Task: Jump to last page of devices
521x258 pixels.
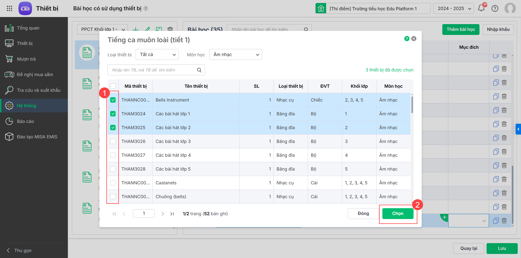Action: point(172,214)
